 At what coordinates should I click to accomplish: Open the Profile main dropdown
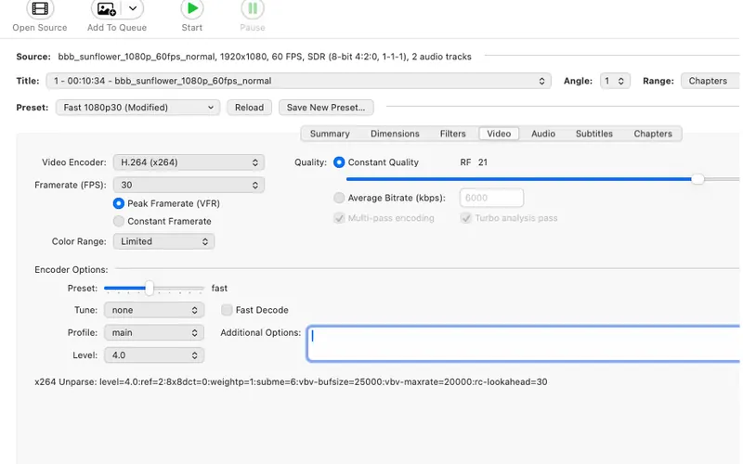pyautogui.click(x=154, y=333)
